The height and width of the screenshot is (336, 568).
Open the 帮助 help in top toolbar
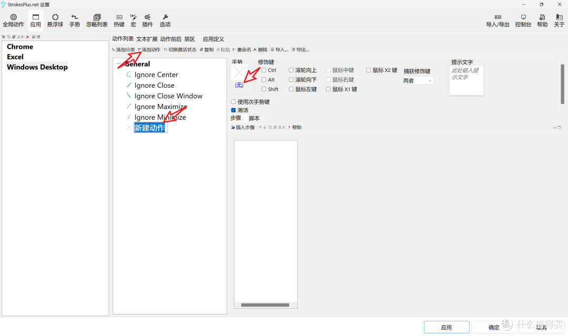(542, 20)
